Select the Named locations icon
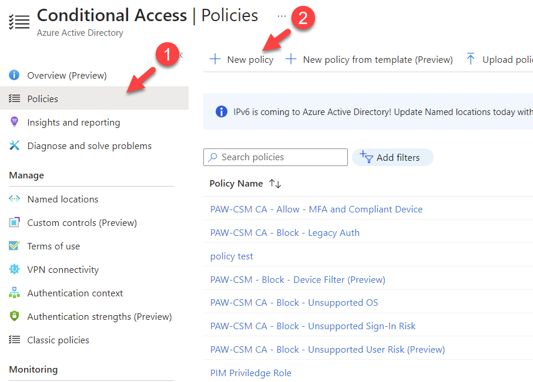 [15, 199]
